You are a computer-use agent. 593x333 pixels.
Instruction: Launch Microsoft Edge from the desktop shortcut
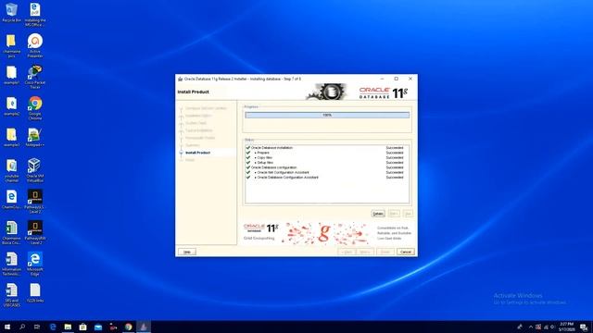35,264
